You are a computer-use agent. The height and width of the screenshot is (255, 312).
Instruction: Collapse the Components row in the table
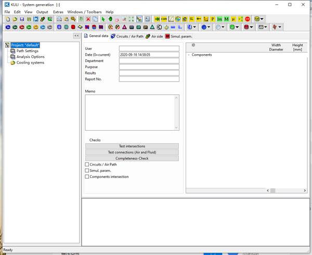(189, 55)
